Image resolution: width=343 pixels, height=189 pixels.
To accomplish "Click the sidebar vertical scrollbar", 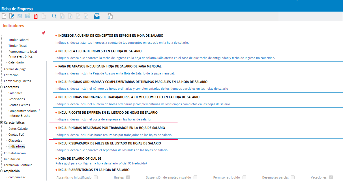I will [x=47, y=120].
